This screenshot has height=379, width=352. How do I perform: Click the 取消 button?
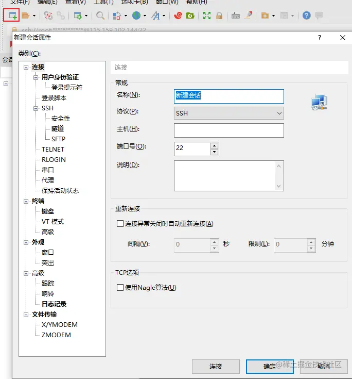point(324,367)
